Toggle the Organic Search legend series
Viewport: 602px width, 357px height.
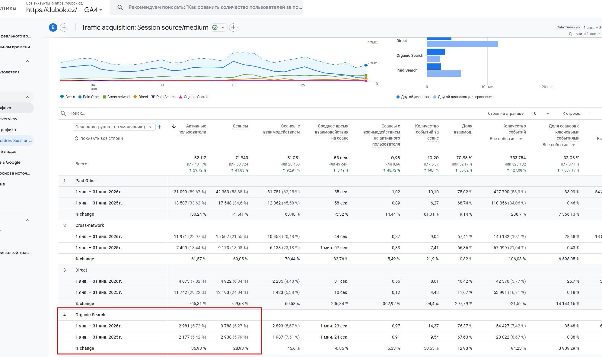194,97
